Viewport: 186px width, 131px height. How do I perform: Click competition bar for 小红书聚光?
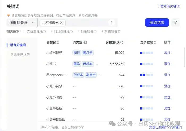click(x=147, y=53)
